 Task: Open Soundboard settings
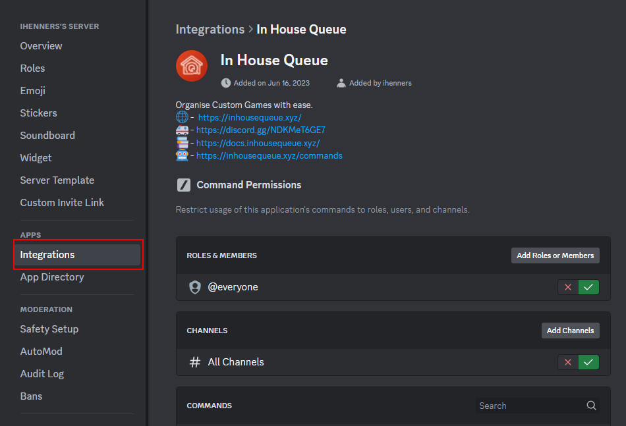[x=47, y=135]
